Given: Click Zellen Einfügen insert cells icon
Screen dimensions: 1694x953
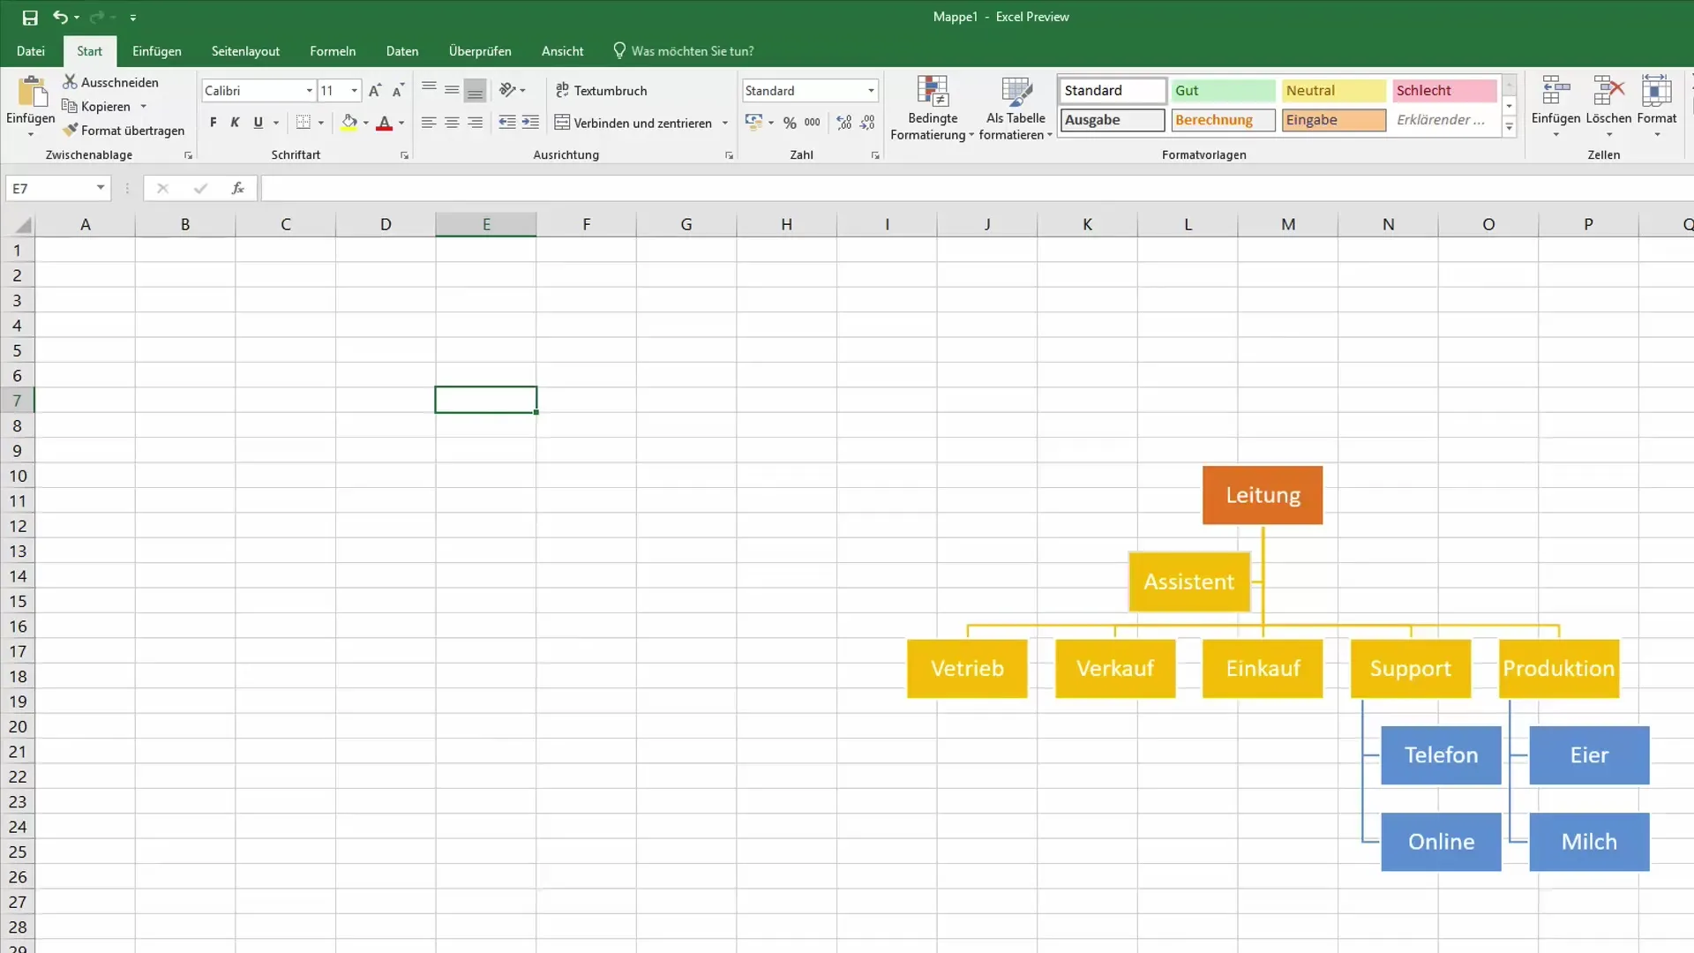Looking at the screenshot, I should coord(1555,91).
